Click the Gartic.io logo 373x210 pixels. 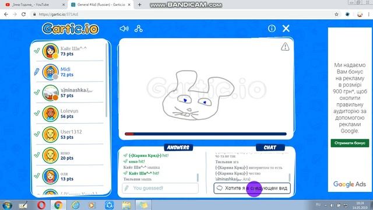pos(71,29)
